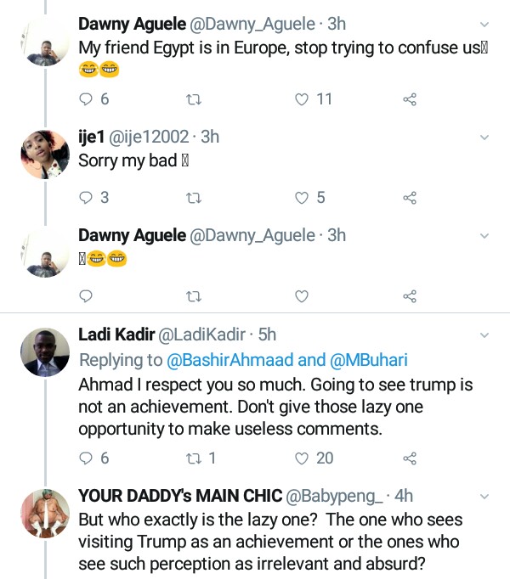Like ije1's Sorry my bad tweet
Viewport: 510px width, 579px height.
[x=301, y=198]
